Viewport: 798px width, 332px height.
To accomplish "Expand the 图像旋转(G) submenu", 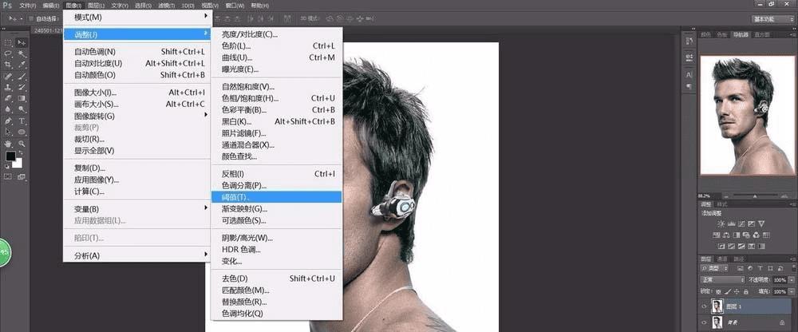I will 136,116.
